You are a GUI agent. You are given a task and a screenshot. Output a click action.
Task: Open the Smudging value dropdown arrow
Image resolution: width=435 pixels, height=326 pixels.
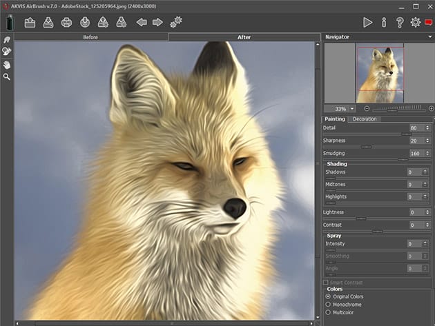(426, 153)
